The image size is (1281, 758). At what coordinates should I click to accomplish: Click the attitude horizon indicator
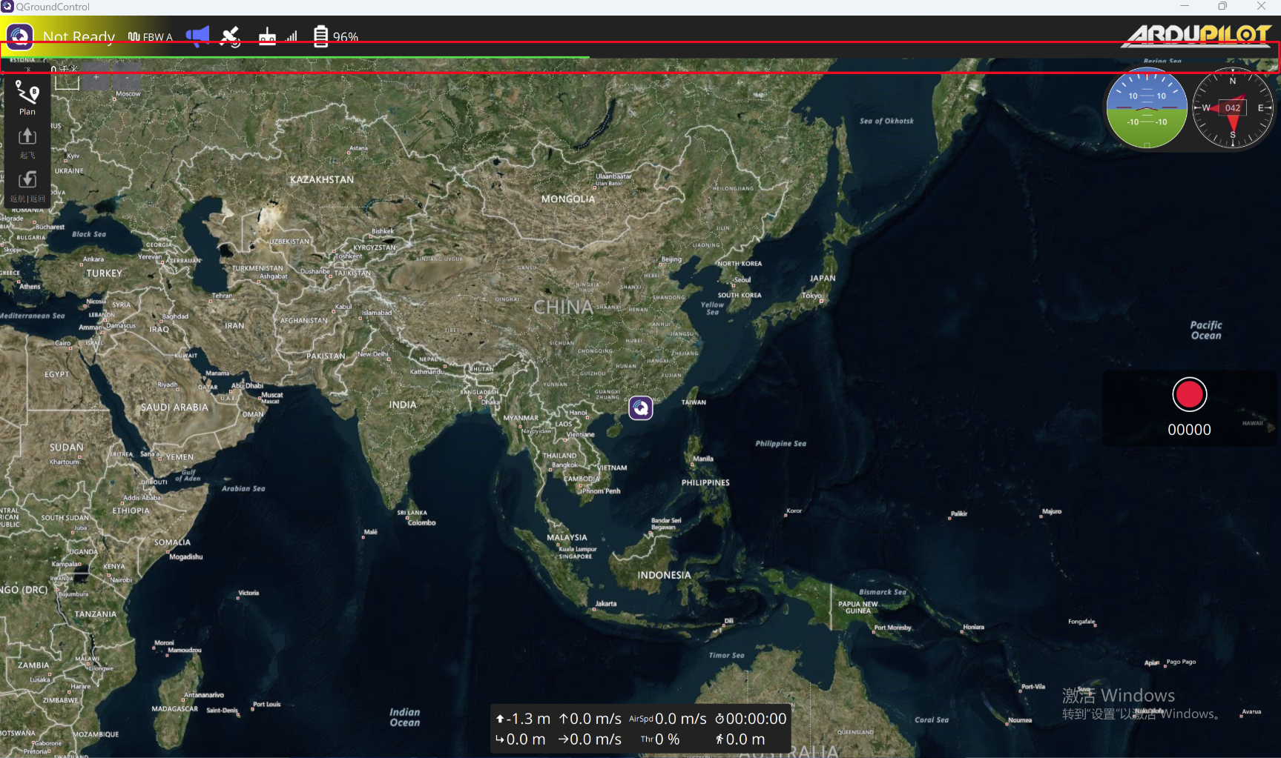click(1147, 108)
